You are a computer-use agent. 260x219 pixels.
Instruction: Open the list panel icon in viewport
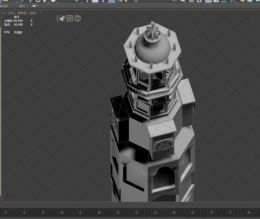pyautogui.click(x=70, y=18)
